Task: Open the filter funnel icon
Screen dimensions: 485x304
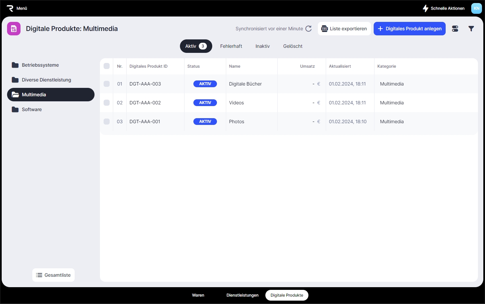Action: [471, 29]
